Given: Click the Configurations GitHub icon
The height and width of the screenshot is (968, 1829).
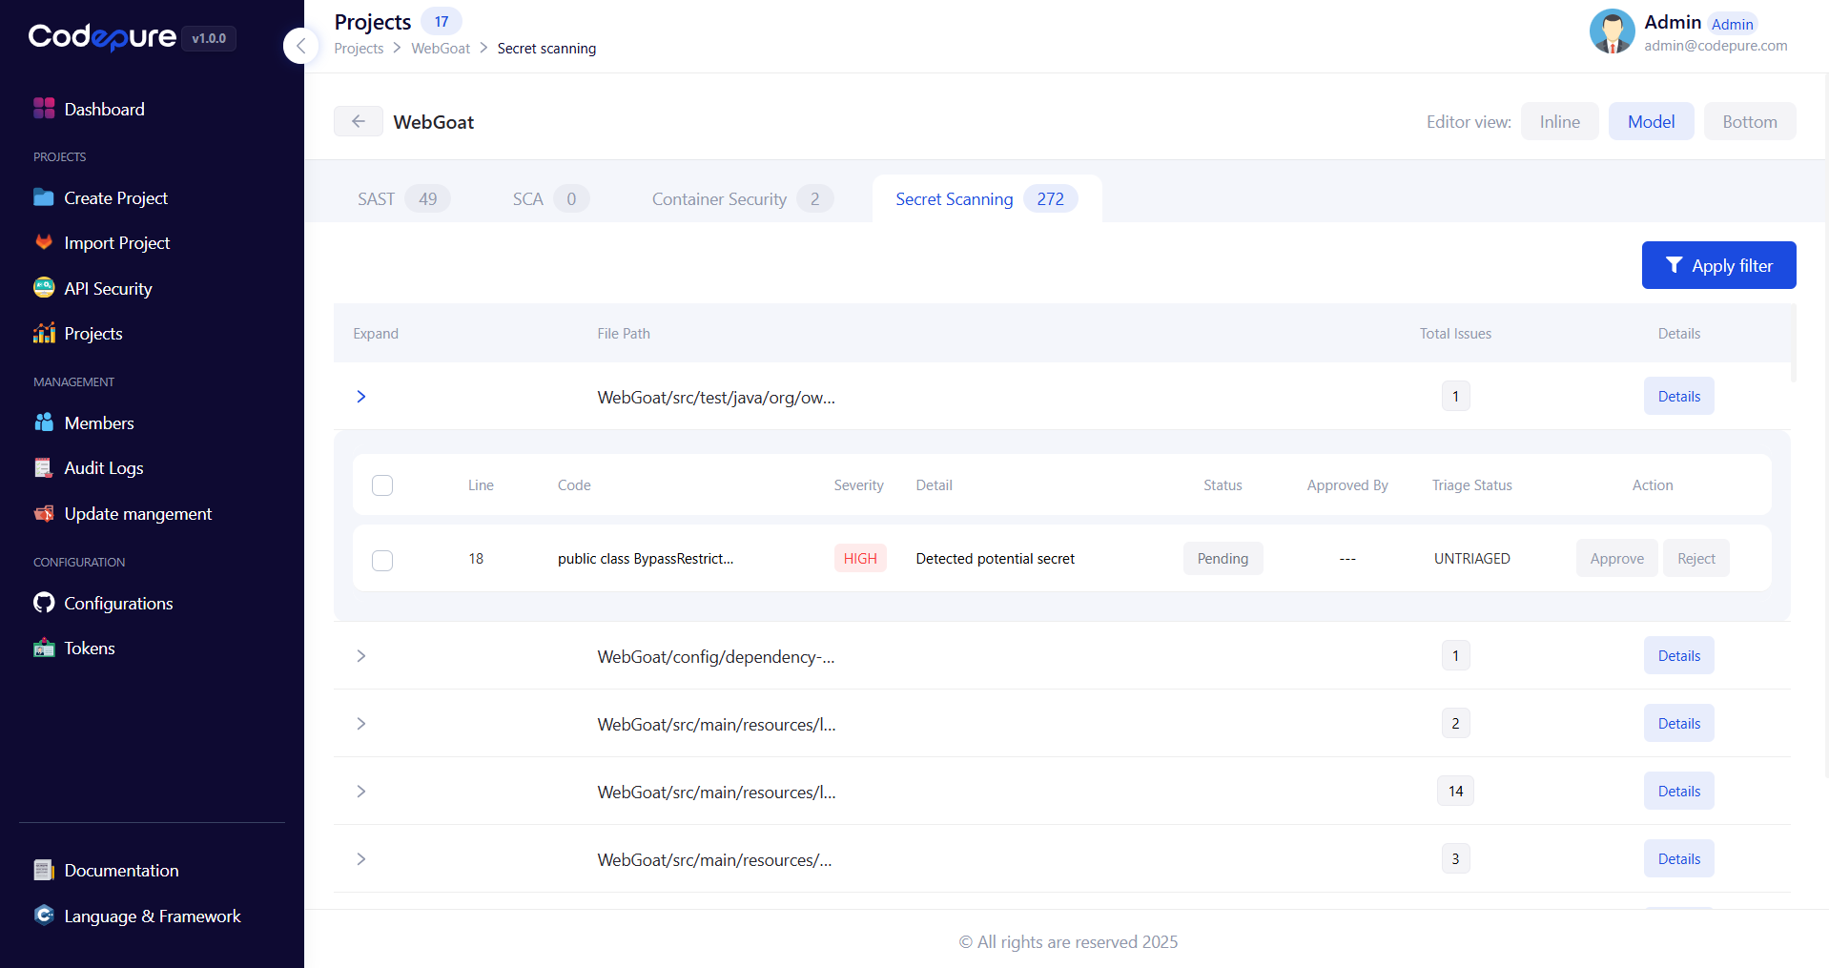Looking at the screenshot, I should coord(44,603).
